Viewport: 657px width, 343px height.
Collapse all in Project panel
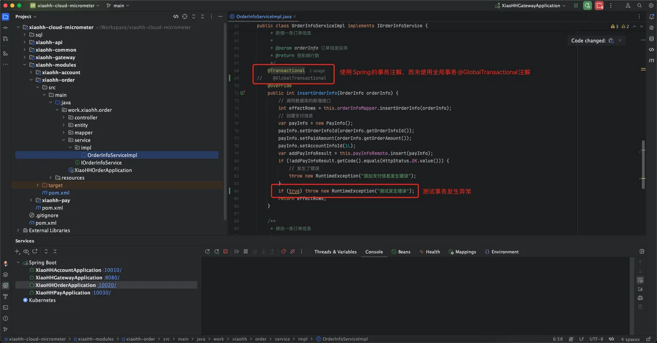click(203, 16)
